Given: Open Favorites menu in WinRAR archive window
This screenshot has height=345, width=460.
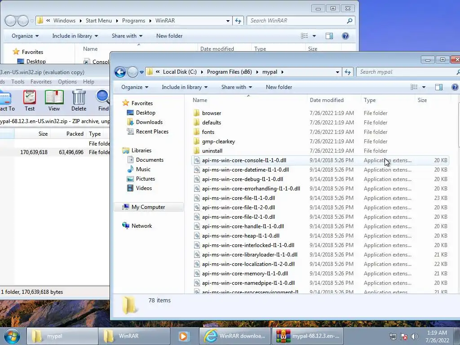Looking at the screenshot, I should 41,82.
